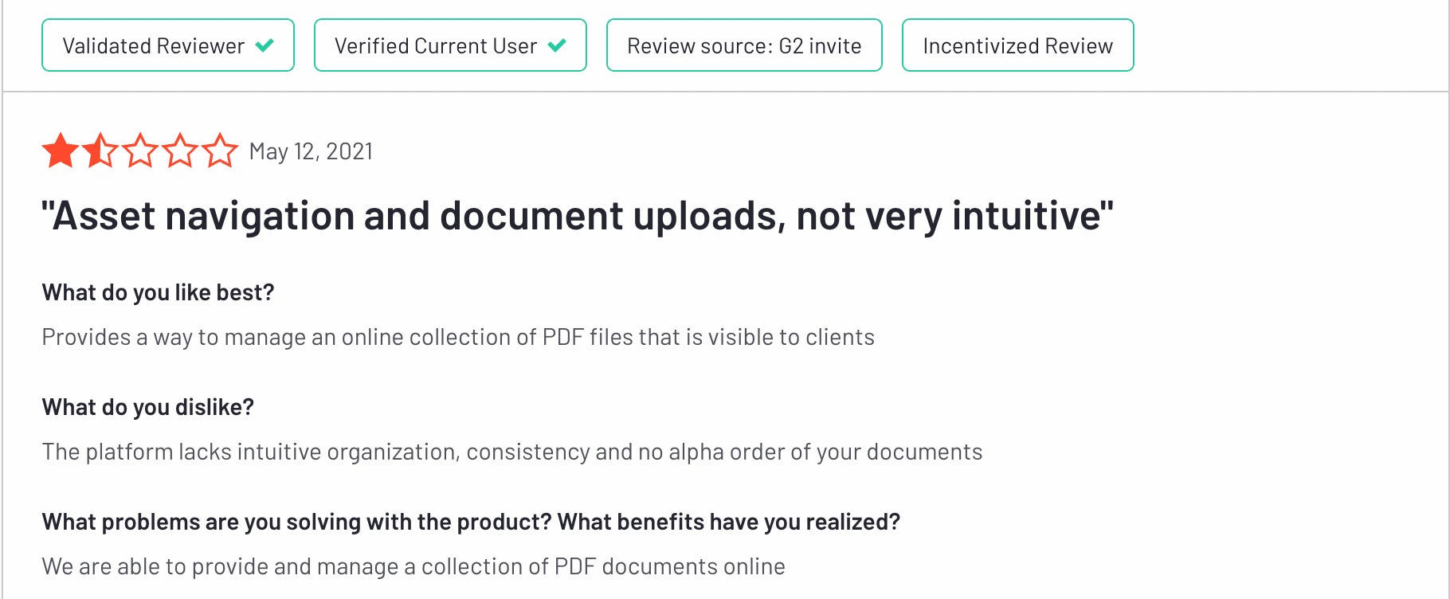The image size is (1450, 599).
Task: Select the Verified Current User badge
Action: coord(450,45)
